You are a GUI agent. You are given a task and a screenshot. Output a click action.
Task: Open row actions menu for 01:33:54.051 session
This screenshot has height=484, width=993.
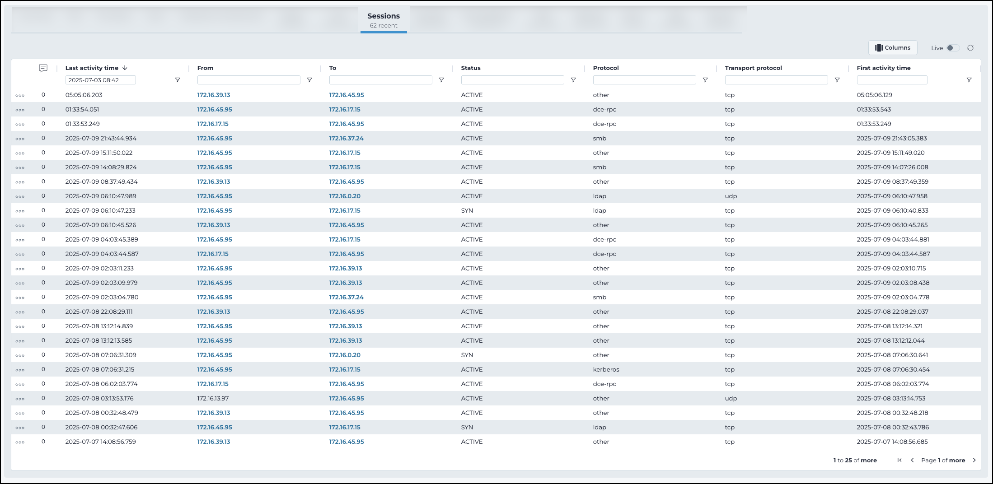pos(20,110)
